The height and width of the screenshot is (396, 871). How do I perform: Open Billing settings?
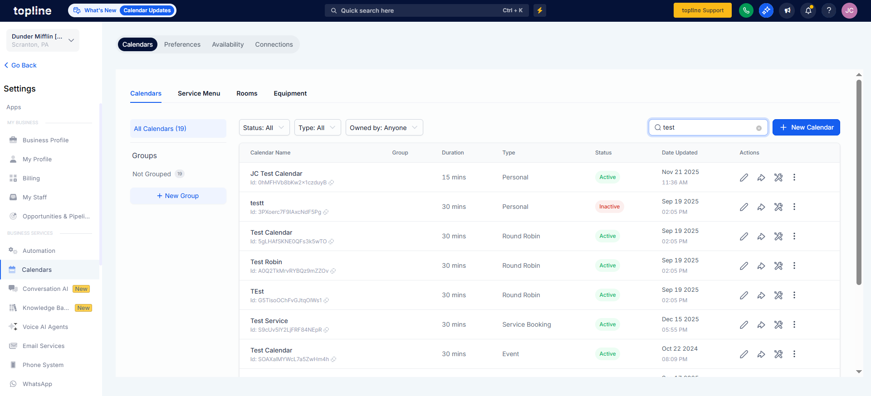pos(31,178)
